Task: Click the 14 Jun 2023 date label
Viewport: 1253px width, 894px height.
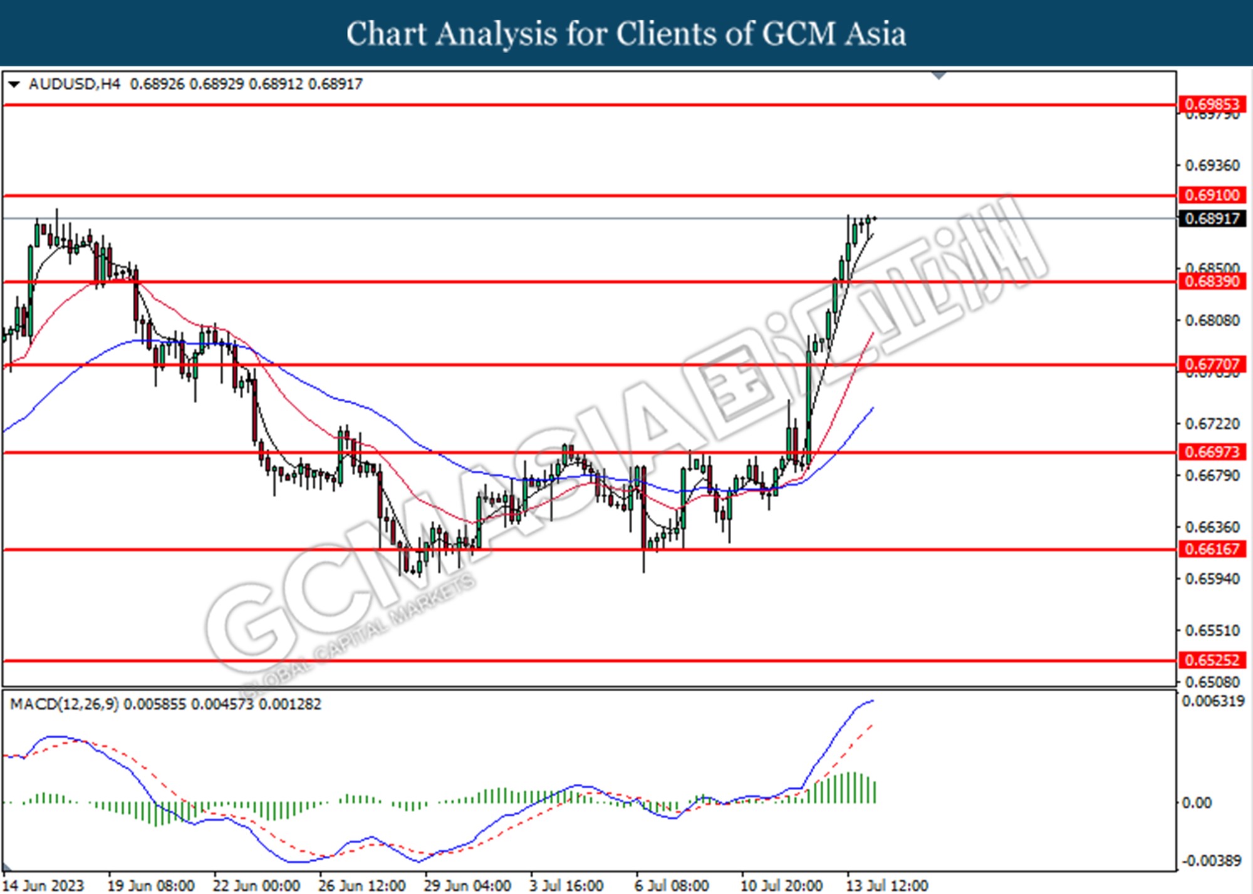Action: [x=44, y=885]
